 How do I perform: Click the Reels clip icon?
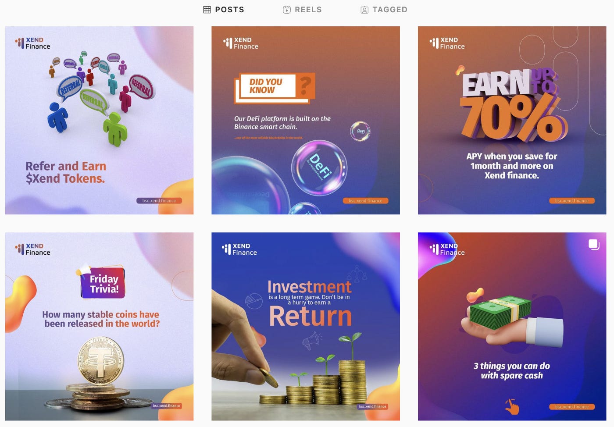286,10
